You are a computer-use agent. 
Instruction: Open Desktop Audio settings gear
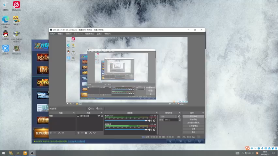(154, 130)
